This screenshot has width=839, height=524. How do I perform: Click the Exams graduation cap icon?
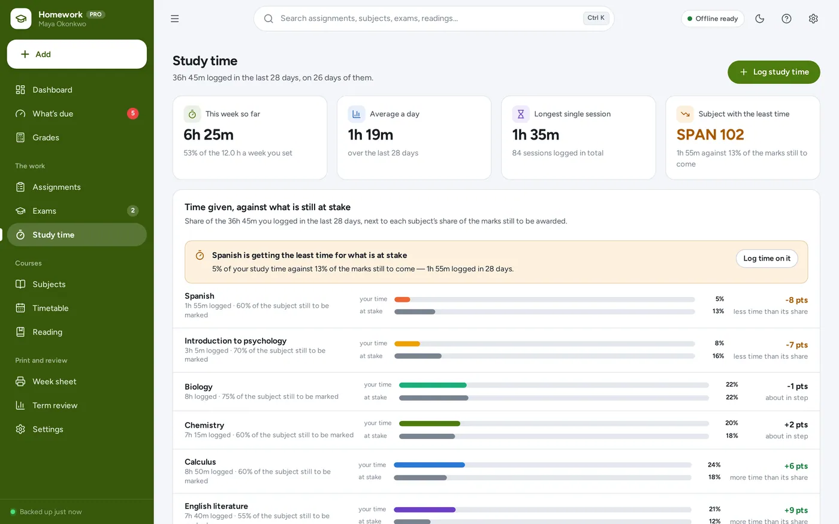(20, 211)
